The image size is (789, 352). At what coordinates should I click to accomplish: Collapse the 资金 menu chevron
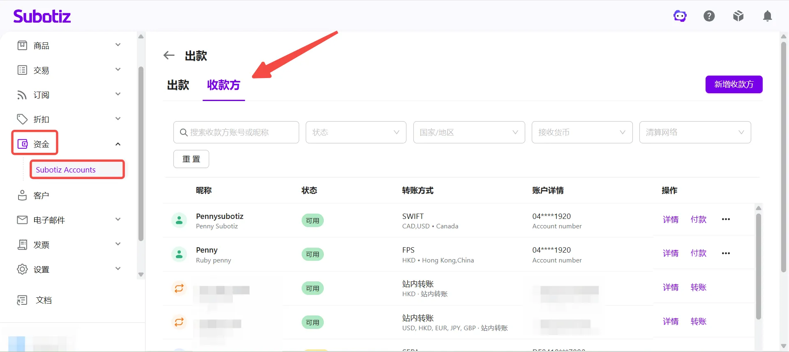(118, 144)
